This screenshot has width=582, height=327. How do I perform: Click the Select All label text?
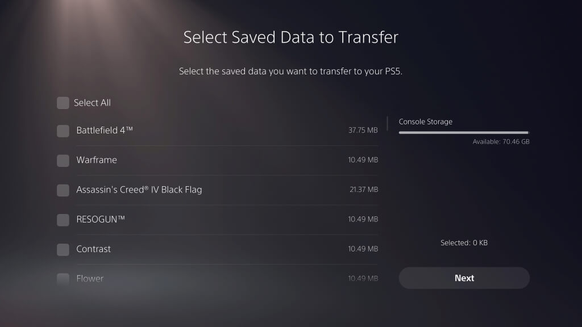[92, 103]
